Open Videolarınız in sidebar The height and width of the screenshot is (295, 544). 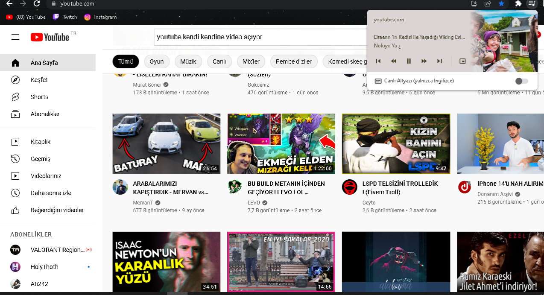point(48,176)
